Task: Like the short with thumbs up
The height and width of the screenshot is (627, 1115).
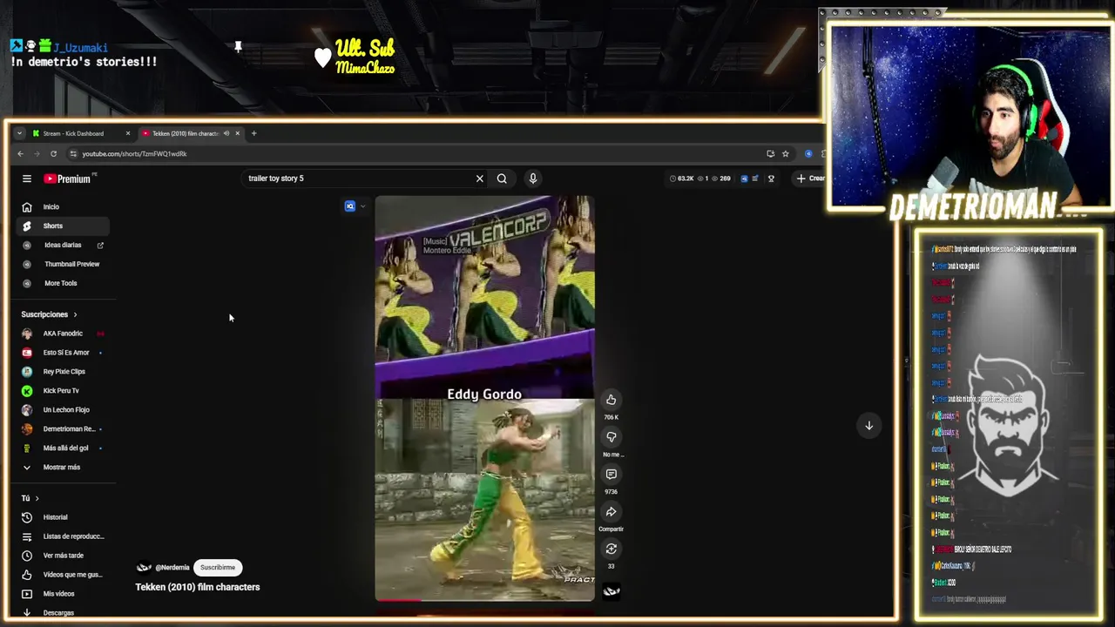Action: point(611,400)
